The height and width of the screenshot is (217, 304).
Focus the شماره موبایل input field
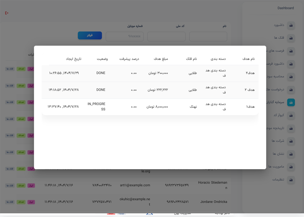[124, 36]
